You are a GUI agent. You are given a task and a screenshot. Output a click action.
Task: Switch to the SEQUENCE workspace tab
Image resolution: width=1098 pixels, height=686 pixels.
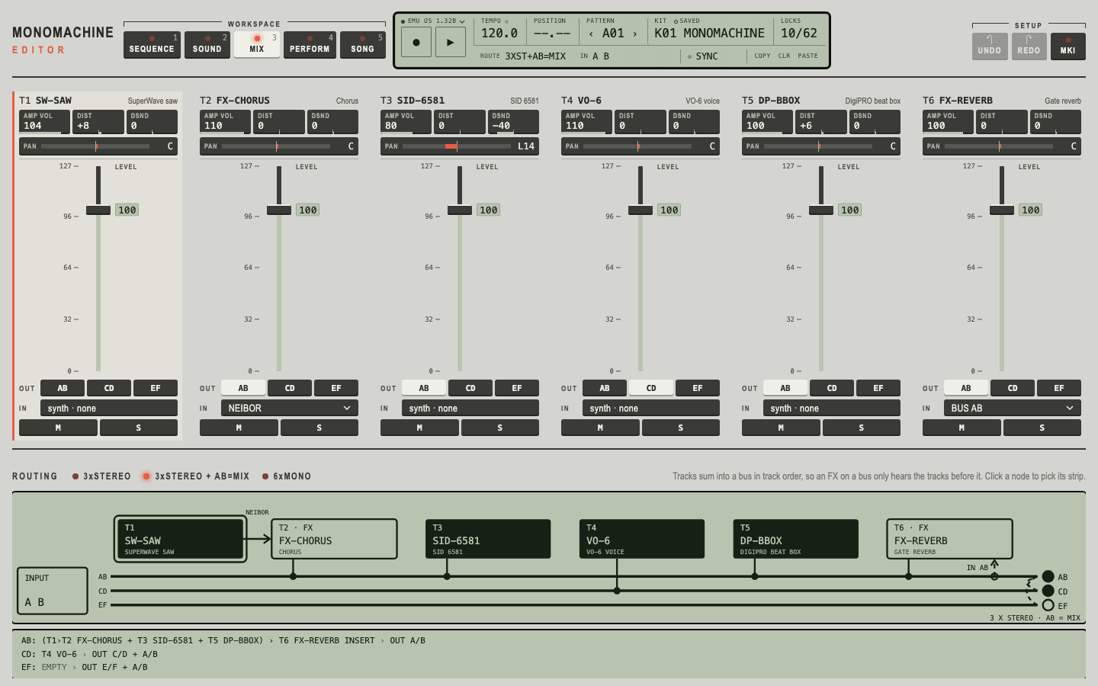pos(152,44)
